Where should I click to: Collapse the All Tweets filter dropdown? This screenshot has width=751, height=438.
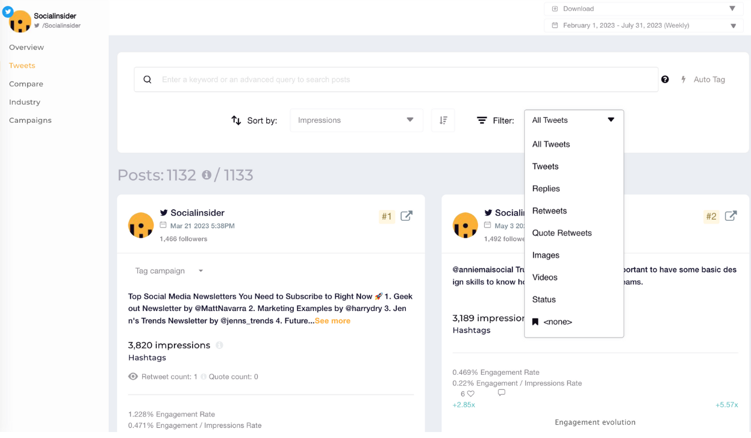pyautogui.click(x=574, y=120)
